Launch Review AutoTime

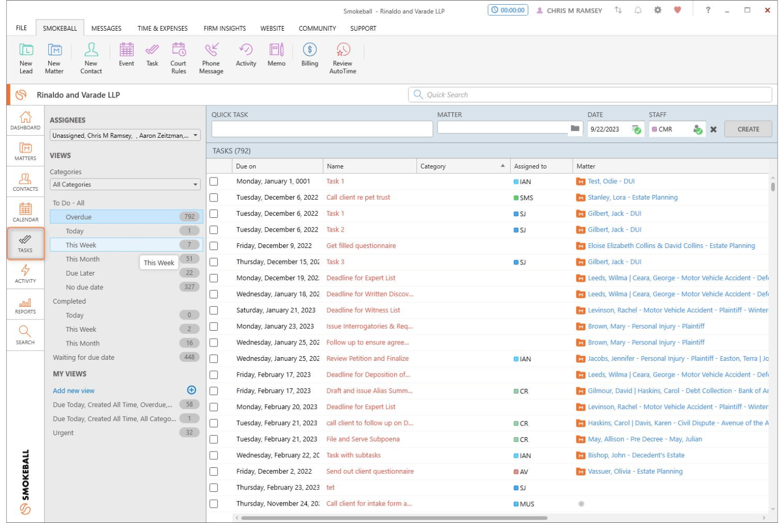pyautogui.click(x=343, y=58)
